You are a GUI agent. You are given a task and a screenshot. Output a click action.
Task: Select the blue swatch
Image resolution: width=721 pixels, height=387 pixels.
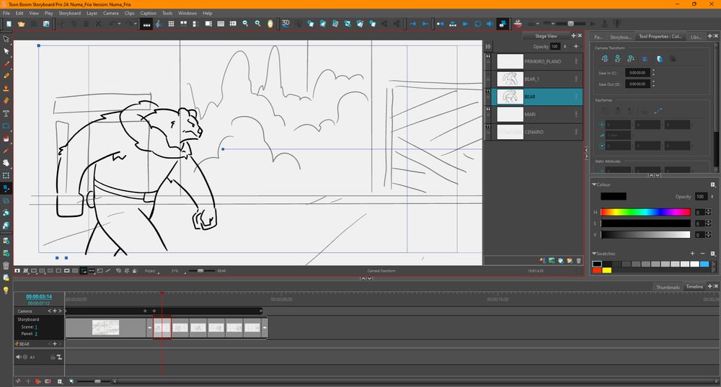click(704, 264)
